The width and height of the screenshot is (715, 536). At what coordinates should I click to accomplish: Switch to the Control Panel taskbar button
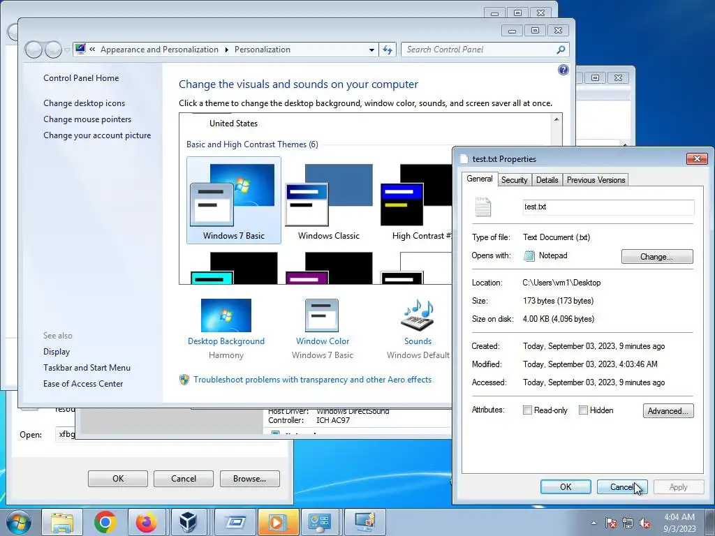point(320,522)
